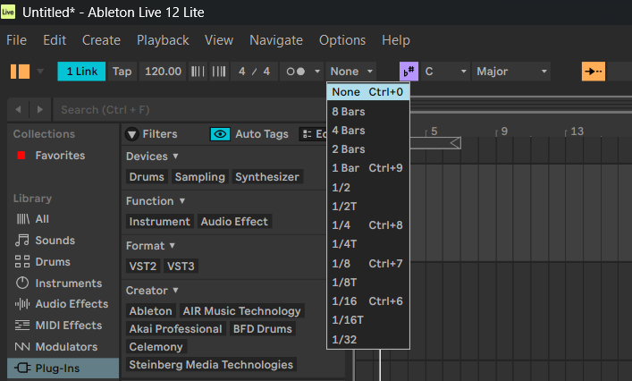Open the View menu
The height and width of the screenshot is (381, 632).
(219, 40)
